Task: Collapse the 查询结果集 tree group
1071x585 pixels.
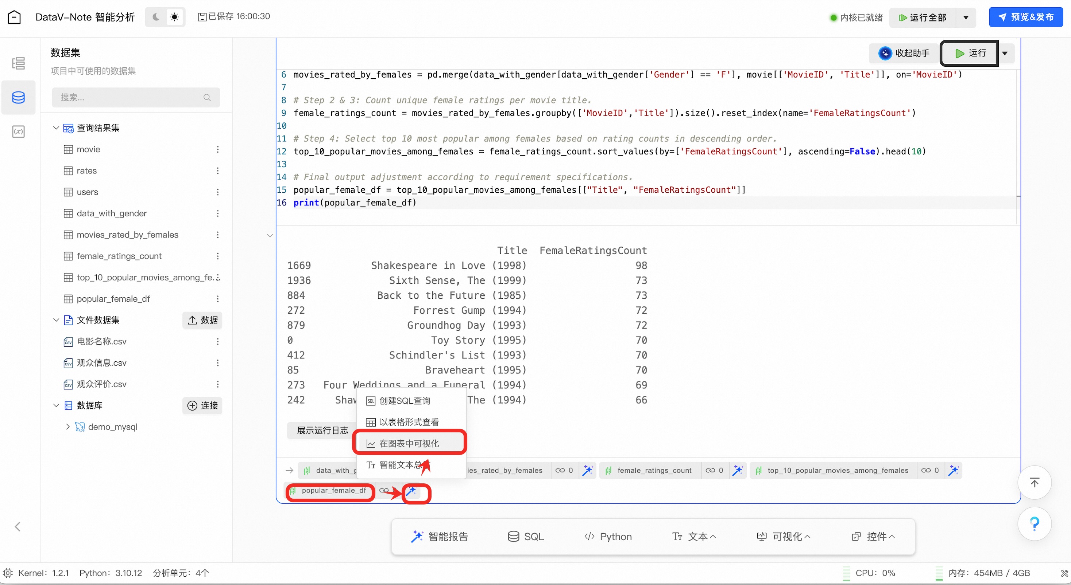Action: [x=56, y=128]
